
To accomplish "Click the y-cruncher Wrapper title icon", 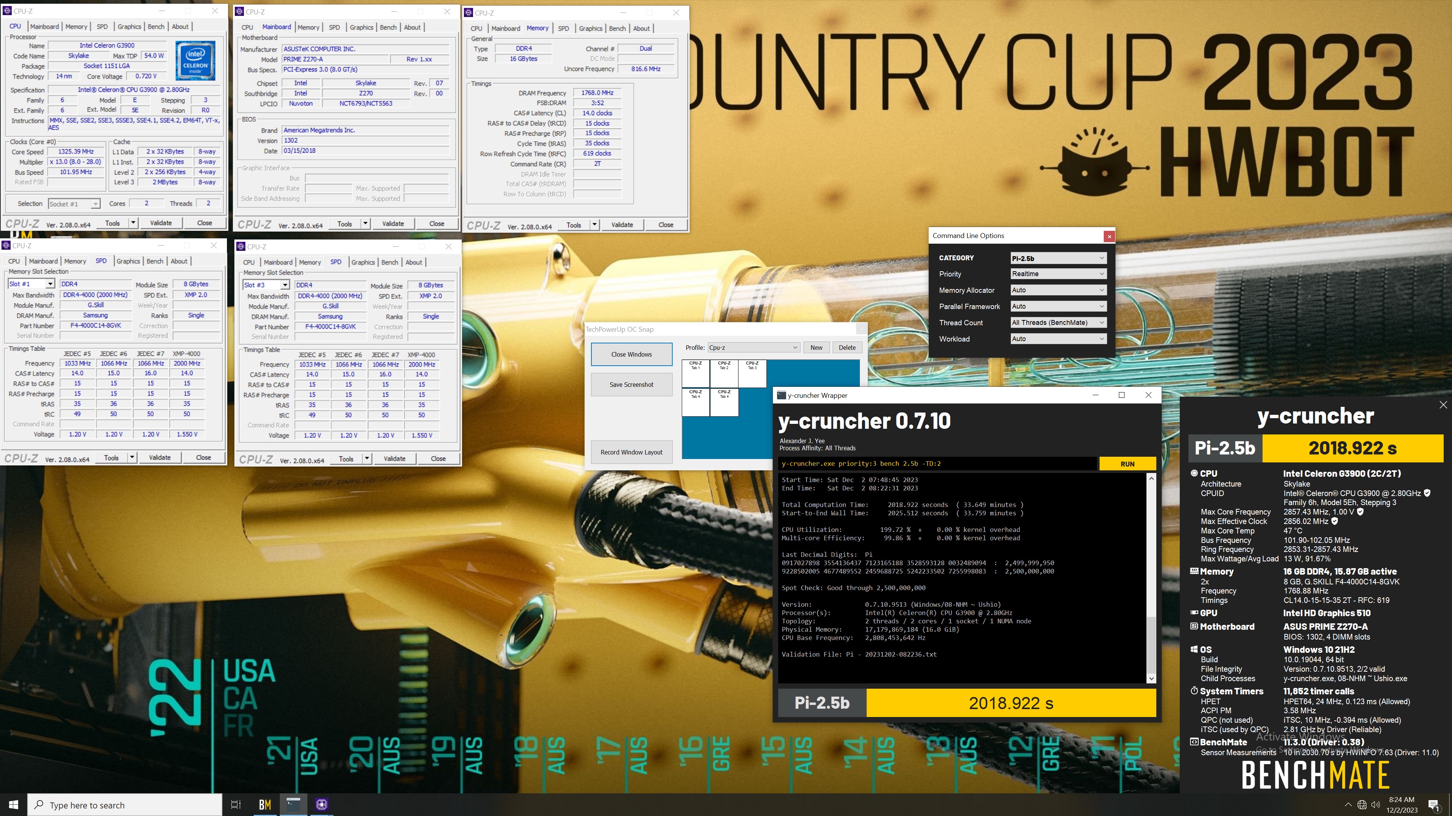I will [781, 395].
